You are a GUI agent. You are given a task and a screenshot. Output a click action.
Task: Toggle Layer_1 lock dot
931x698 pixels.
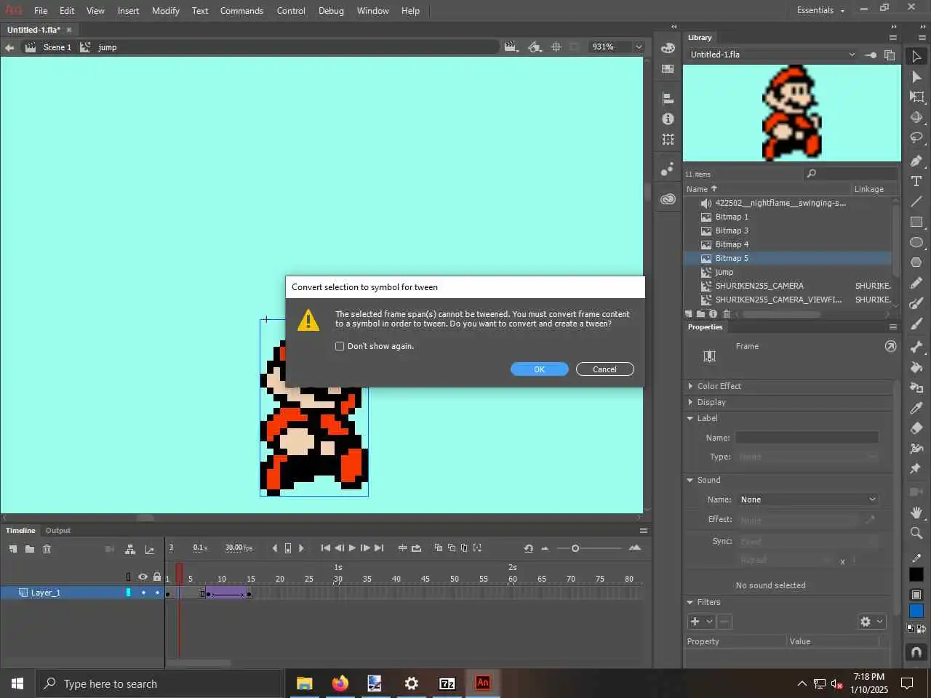[157, 593]
